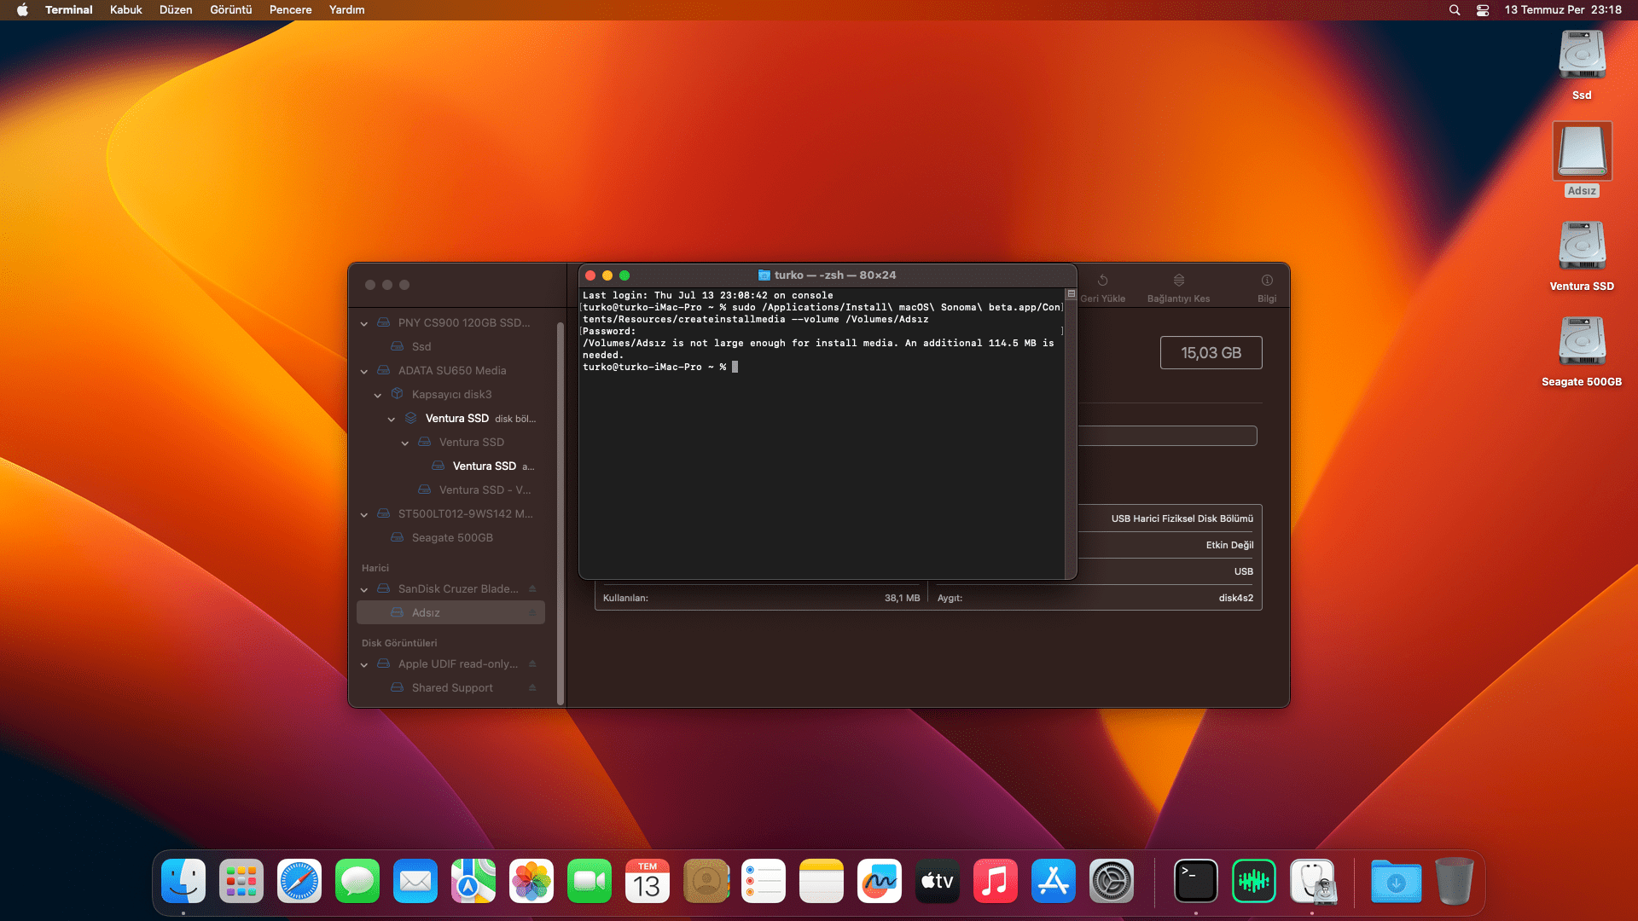The image size is (1638, 921).
Task: Open the Bilgi info toolbar button
Action: click(1266, 281)
